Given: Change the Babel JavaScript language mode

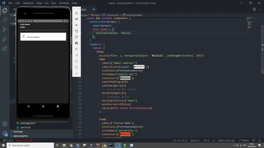Looking at the screenshot, I should pyautogui.click(x=226, y=140).
